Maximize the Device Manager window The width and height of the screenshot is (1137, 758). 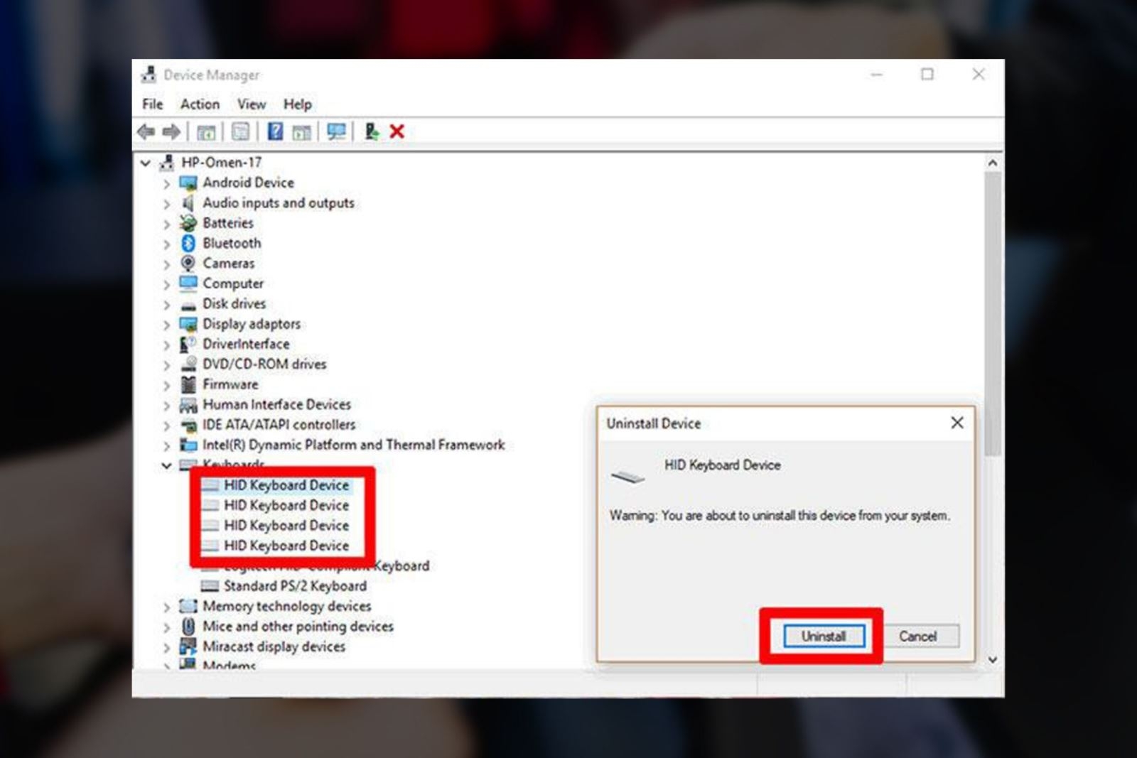point(927,74)
